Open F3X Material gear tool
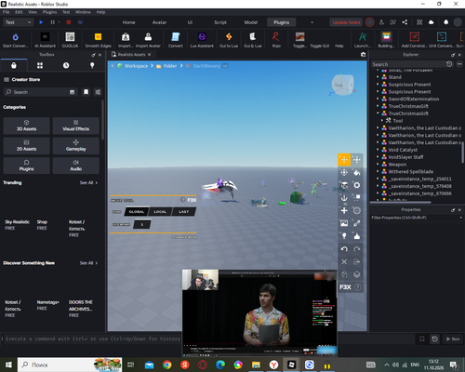The image size is (465, 372). tap(357, 185)
